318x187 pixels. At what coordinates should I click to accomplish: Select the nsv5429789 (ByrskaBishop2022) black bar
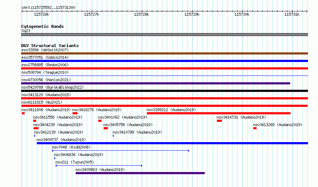click(164, 91)
